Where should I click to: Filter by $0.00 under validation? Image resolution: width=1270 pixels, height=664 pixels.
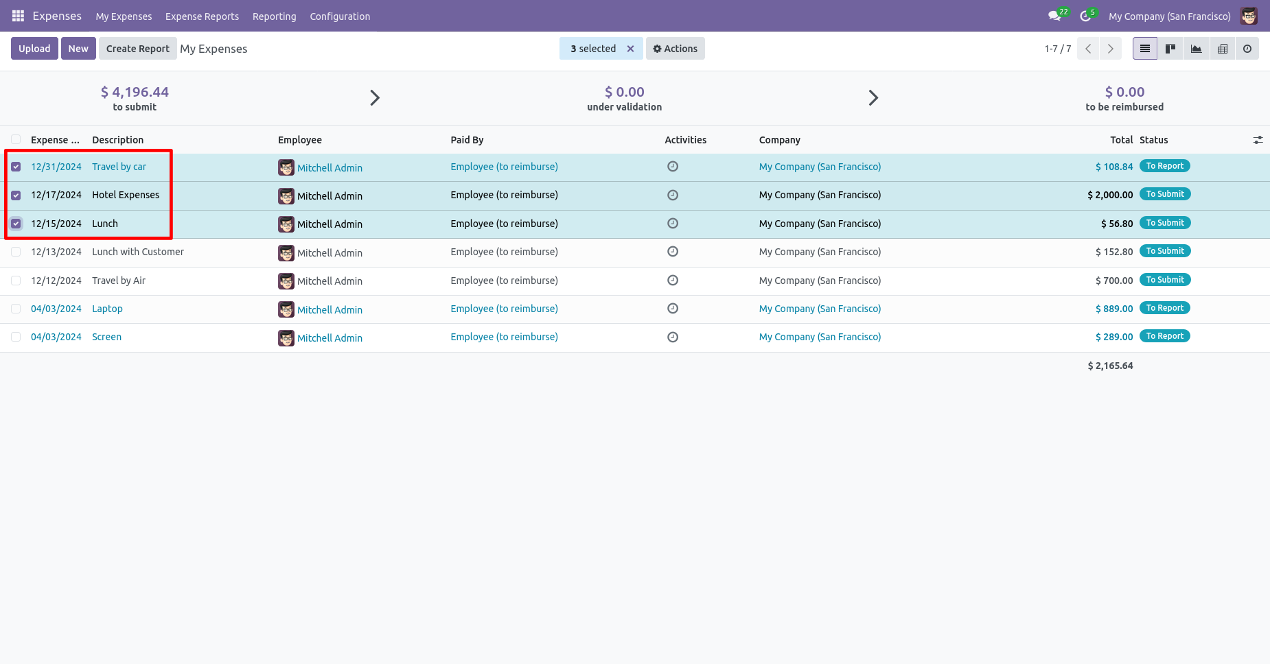[x=625, y=98]
